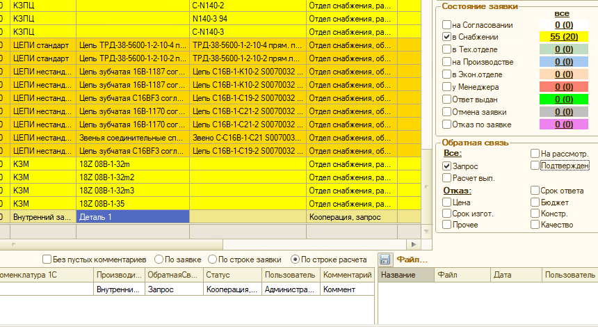Image resolution: width=598 pixels, height=327 pixels.
Task: Click the magenta 'Отказ по заявке' count
Action: [x=564, y=125]
